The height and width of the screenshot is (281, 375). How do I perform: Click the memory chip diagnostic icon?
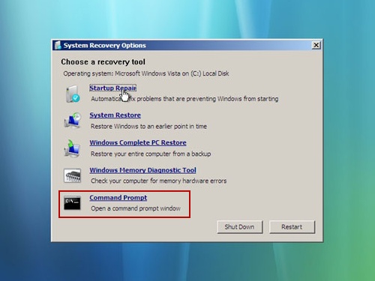pos(72,175)
